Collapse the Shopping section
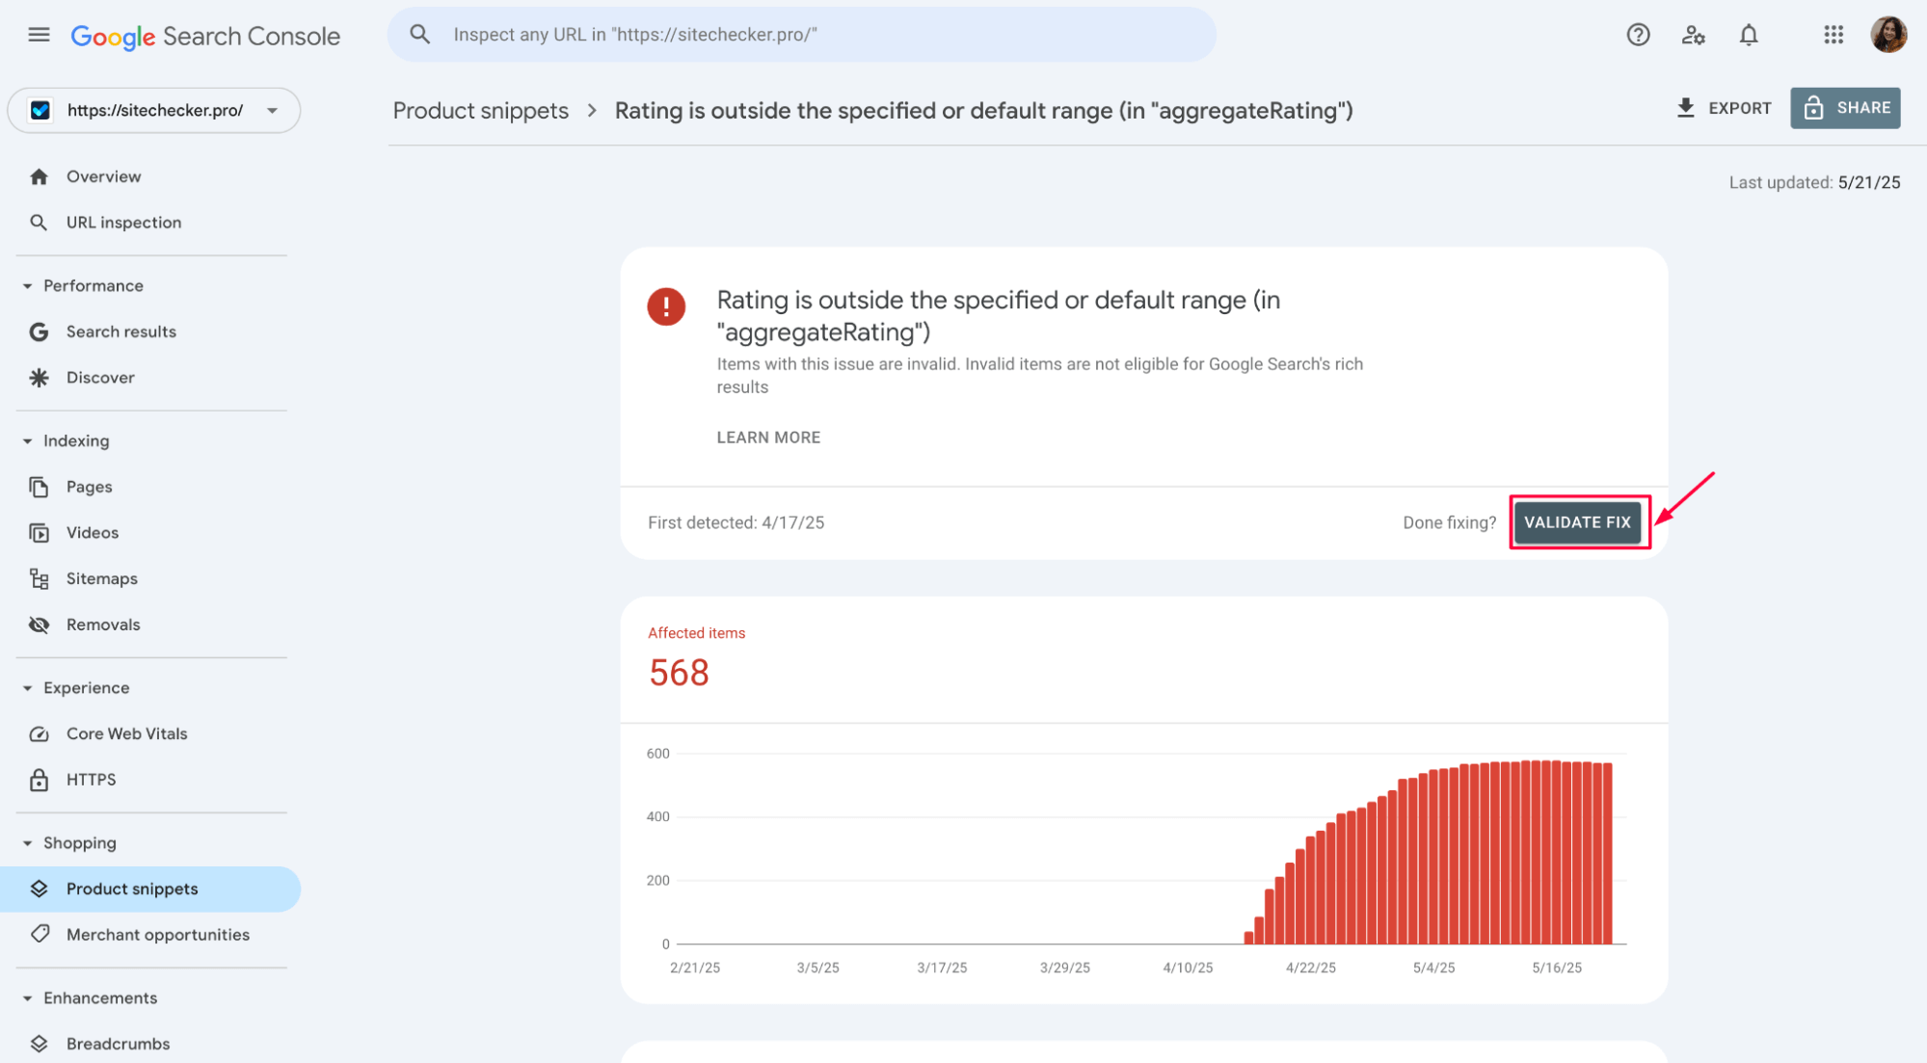Viewport: 1927px width, 1063px height. click(x=27, y=843)
